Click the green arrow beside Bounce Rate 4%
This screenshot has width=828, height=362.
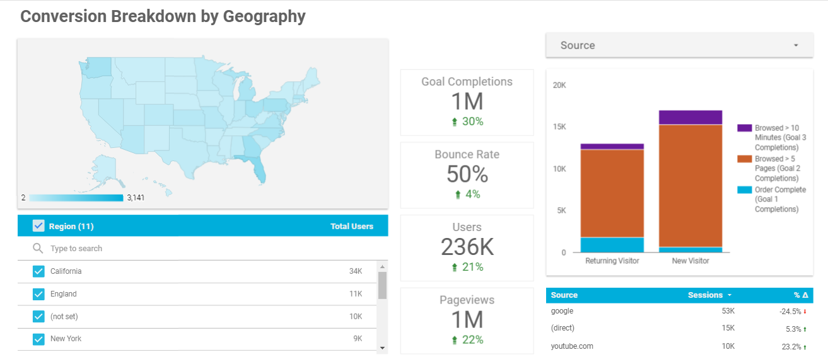coord(458,195)
